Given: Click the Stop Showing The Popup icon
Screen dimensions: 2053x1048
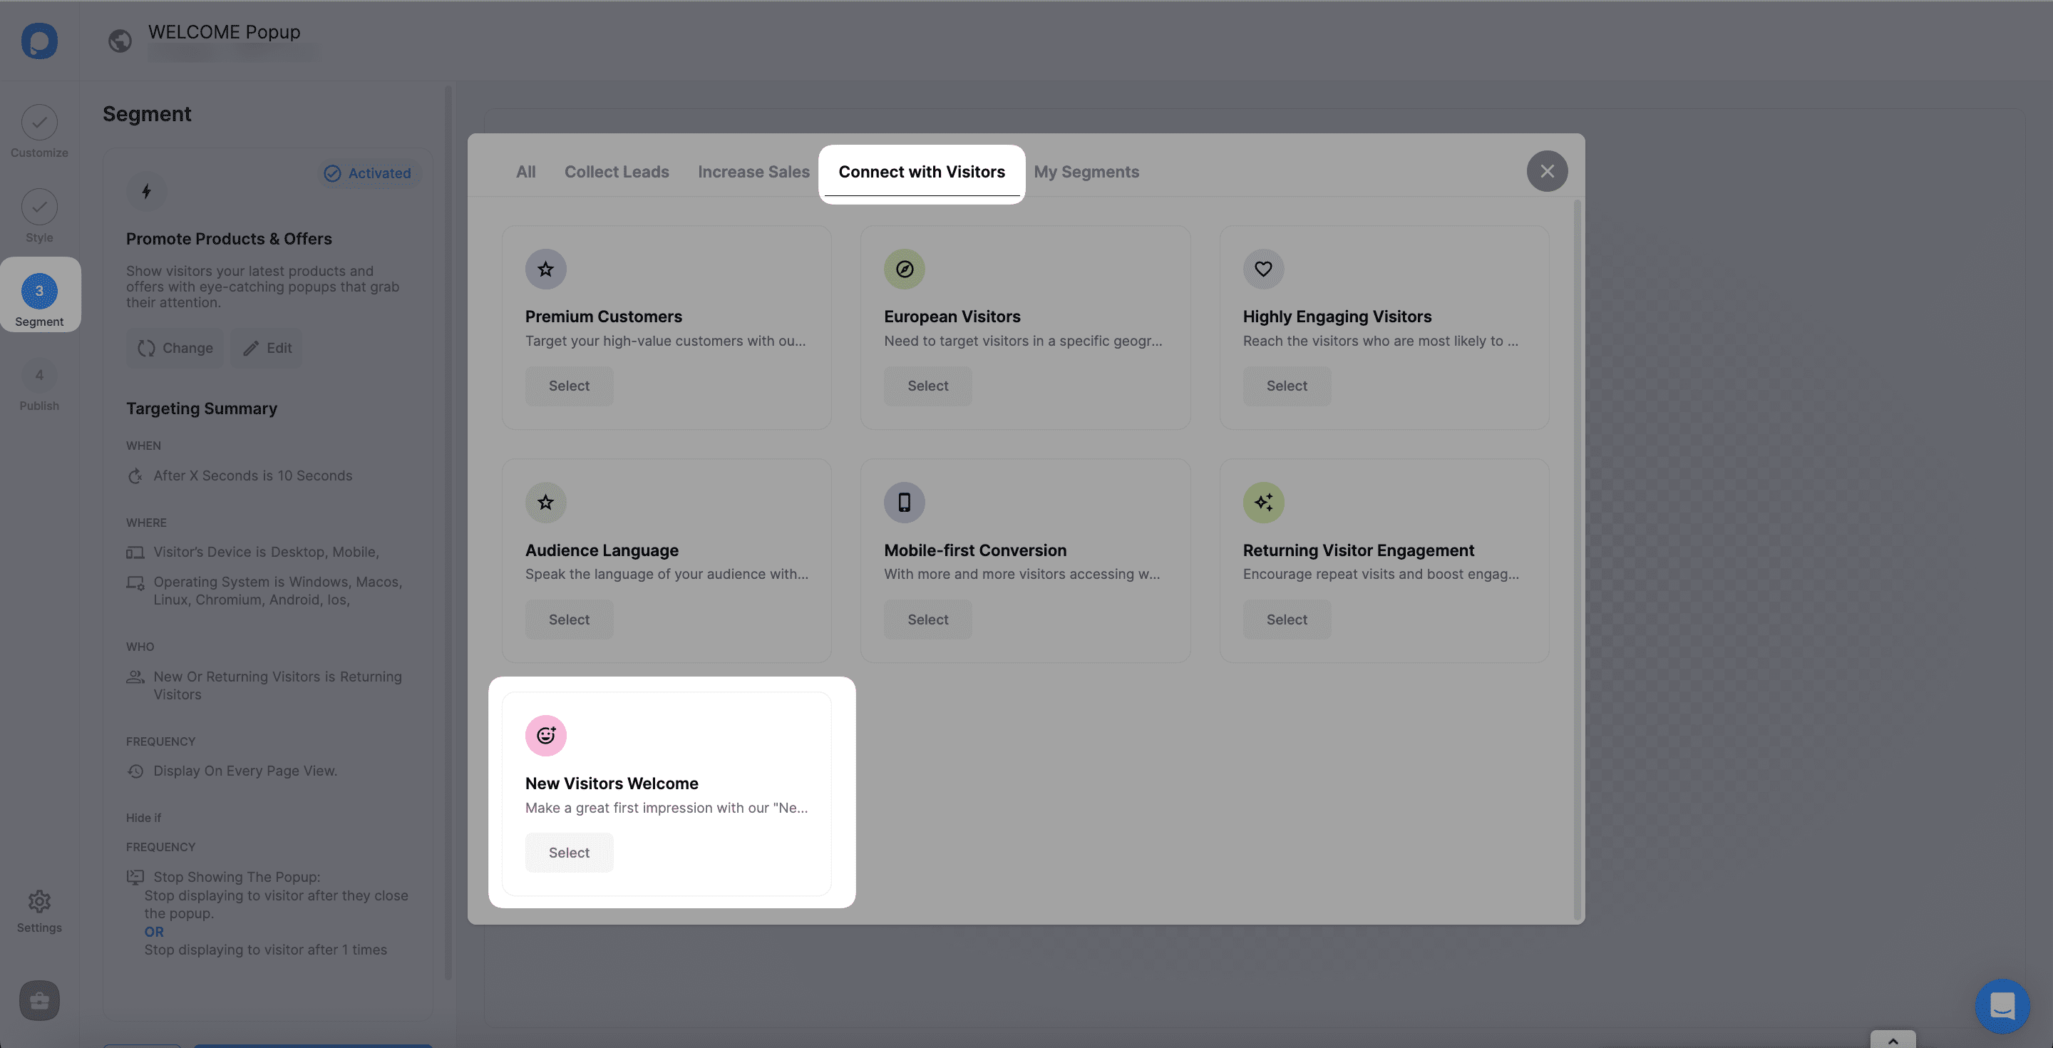Looking at the screenshot, I should 135,877.
